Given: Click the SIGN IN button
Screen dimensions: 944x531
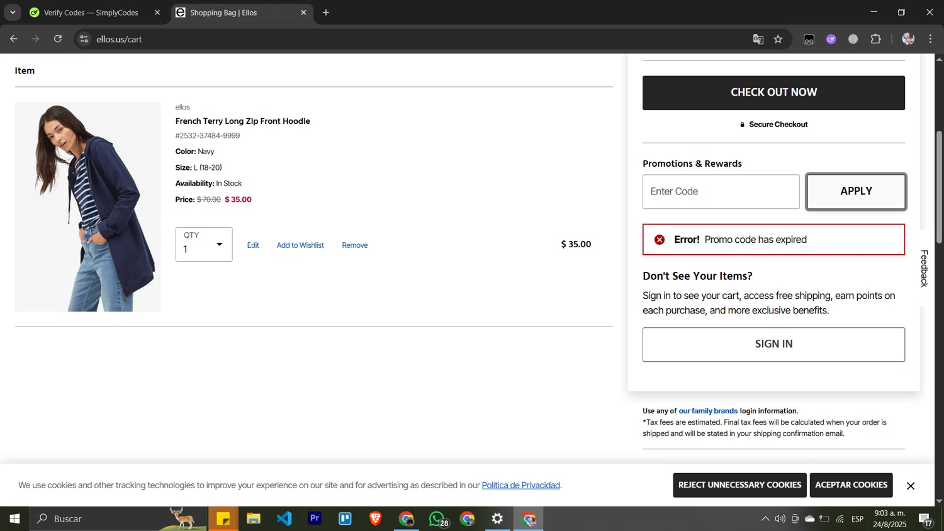Looking at the screenshot, I should pyautogui.click(x=773, y=344).
